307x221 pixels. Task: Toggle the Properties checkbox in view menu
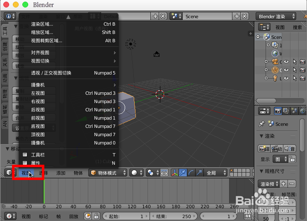point(25,163)
